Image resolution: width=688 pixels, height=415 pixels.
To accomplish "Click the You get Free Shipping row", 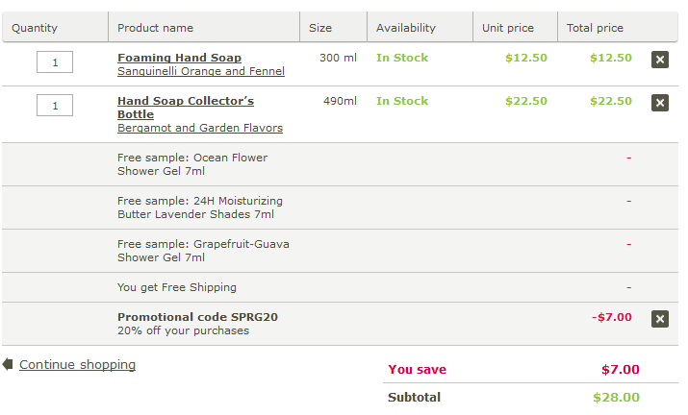I will pos(340,287).
